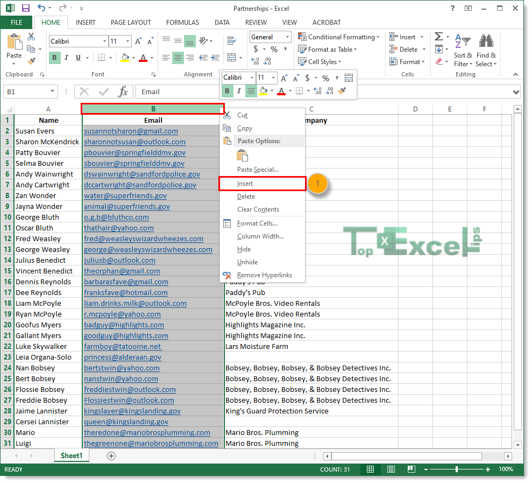532x484 pixels.
Task: Toggle Bold in the floating mini toolbar
Action: pos(228,90)
